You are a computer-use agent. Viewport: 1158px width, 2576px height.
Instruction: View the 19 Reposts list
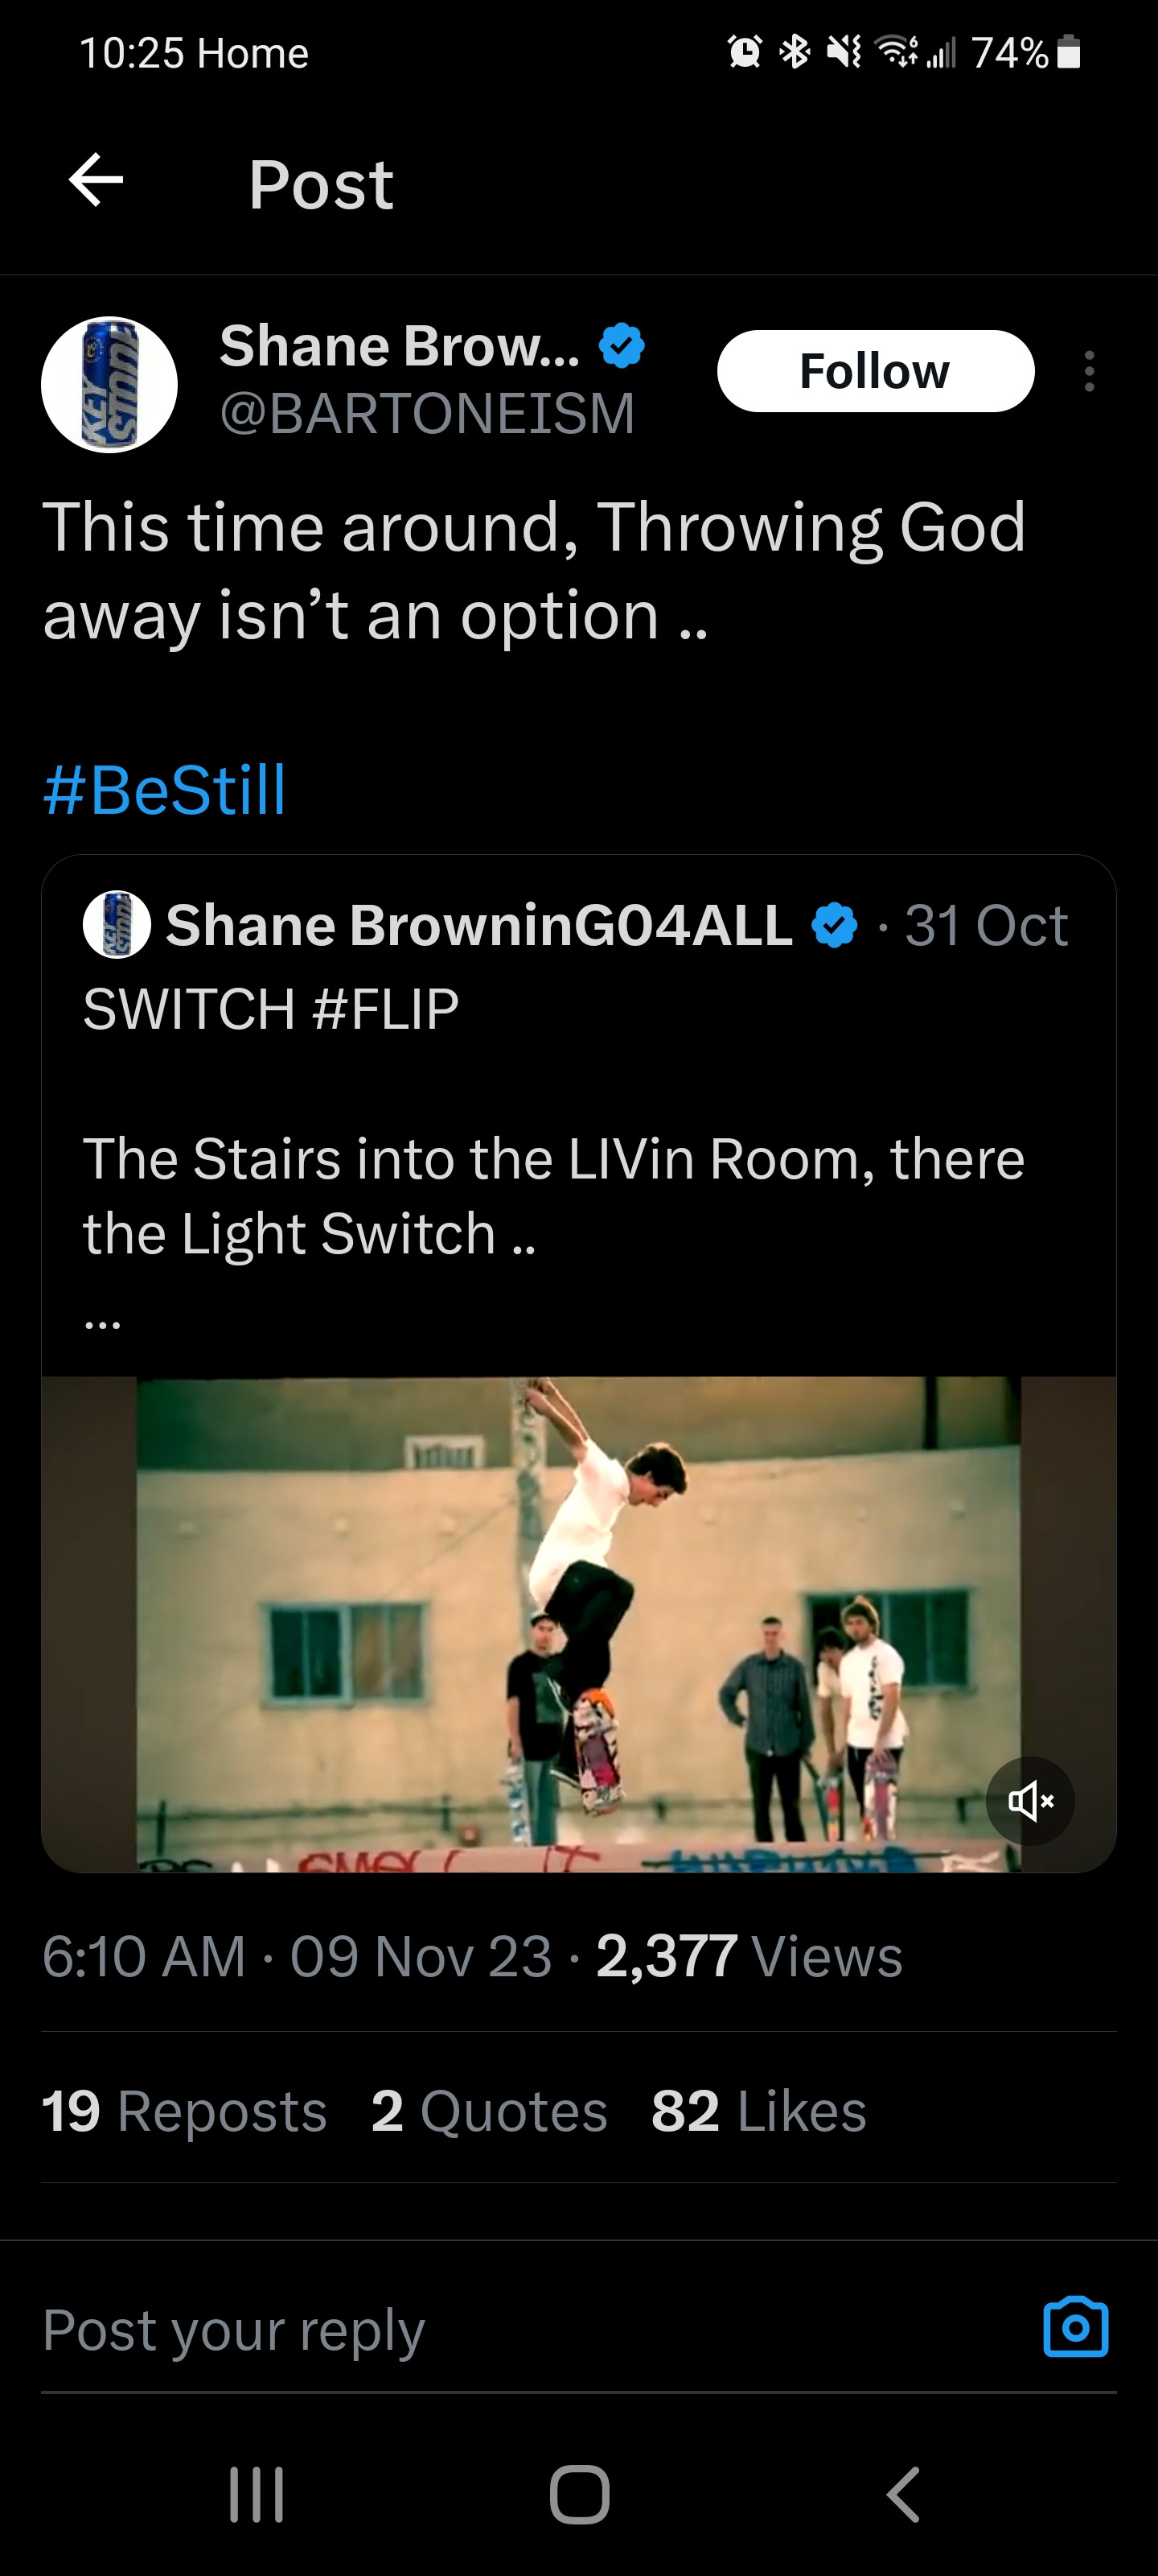(185, 2111)
